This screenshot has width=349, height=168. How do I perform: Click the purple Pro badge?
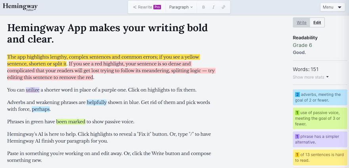click(x=157, y=7)
